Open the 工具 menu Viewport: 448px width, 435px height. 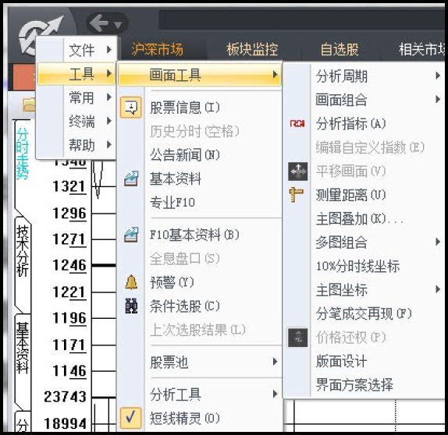[76, 73]
